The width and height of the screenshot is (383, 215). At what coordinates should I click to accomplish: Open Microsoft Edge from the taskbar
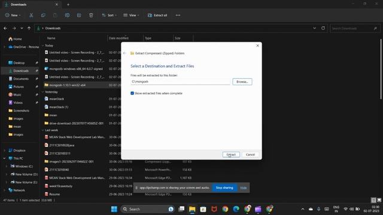(236, 209)
